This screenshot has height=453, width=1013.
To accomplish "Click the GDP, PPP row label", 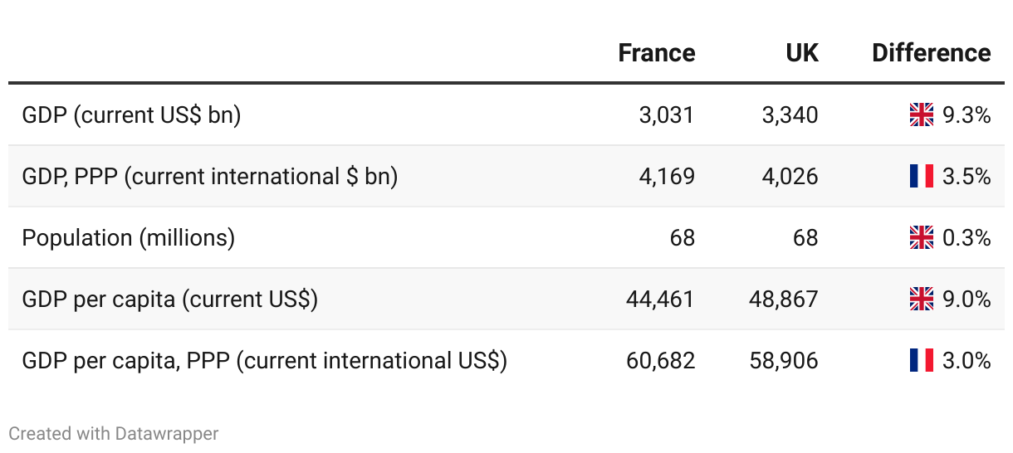I will point(210,176).
